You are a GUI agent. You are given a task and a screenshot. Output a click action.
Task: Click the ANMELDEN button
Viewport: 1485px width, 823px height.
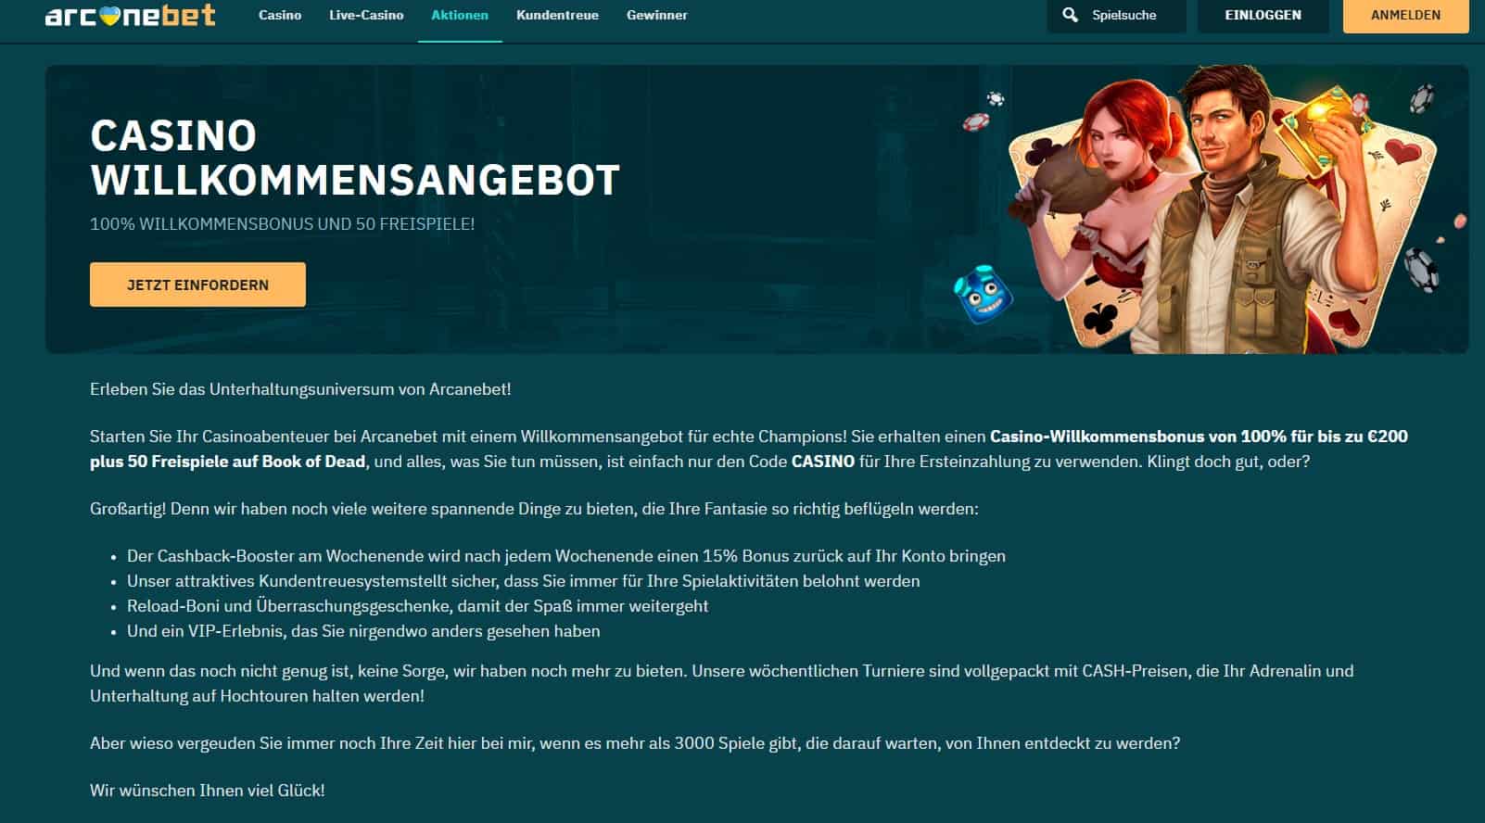[1405, 15]
